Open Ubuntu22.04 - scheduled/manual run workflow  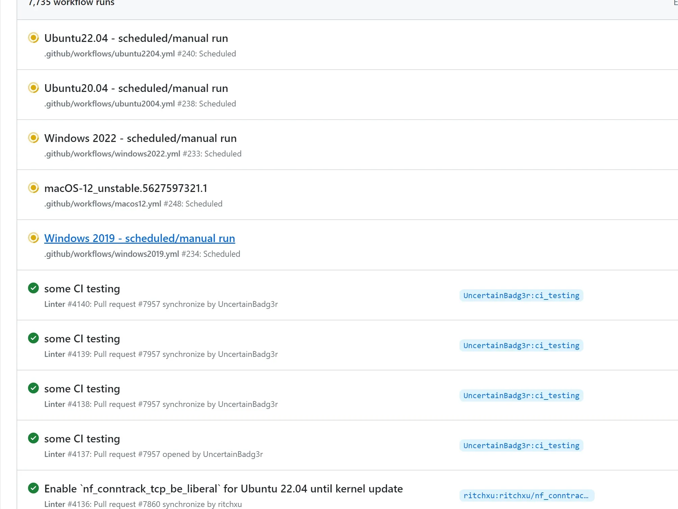tap(136, 38)
